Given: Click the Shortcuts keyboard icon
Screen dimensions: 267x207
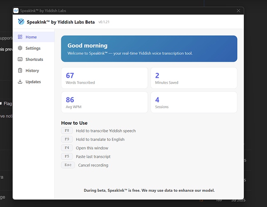Looking at the screenshot, I should (x=20, y=59).
